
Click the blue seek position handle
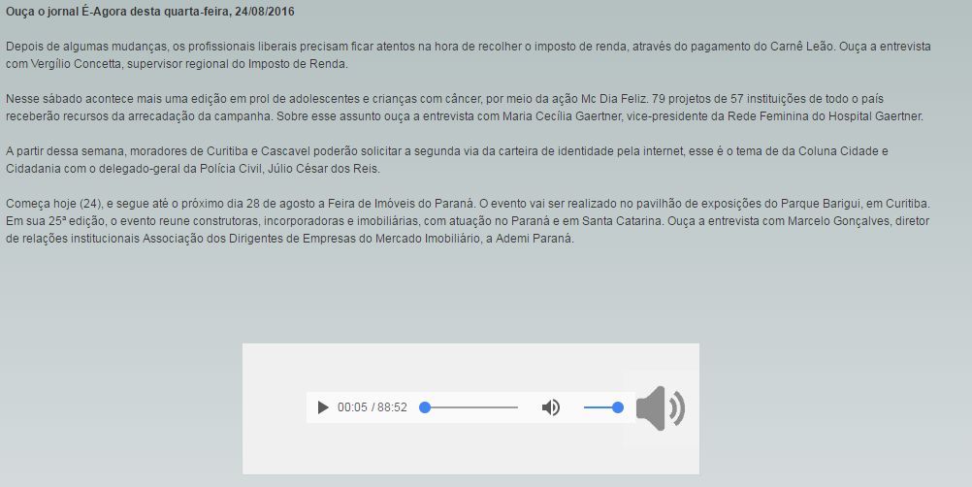(x=425, y=407)
